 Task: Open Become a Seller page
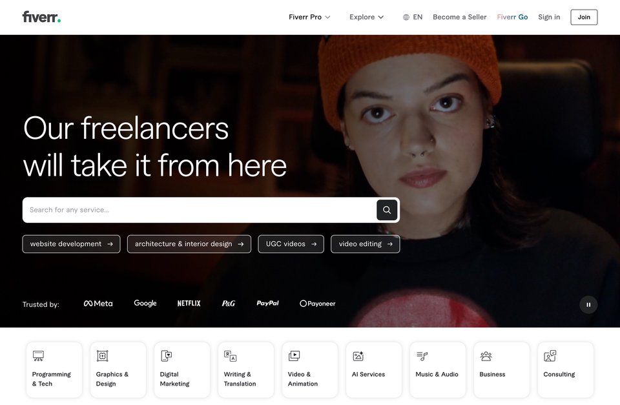(459, 17)
